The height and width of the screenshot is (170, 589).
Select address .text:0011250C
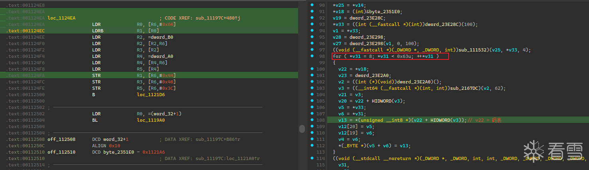pos(26,146)
